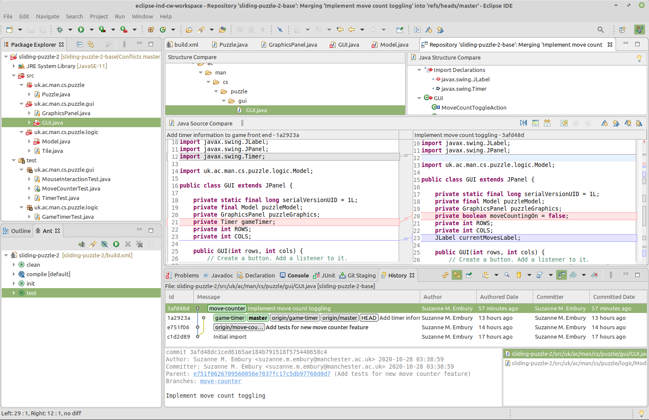Expand Puzzle.java in Package Explorer
Viewport: 649px width, 420px height.
(x=29, y=94)
